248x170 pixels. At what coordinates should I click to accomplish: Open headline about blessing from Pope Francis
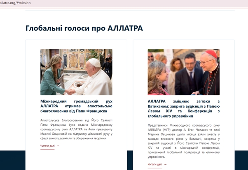[76, 106]
